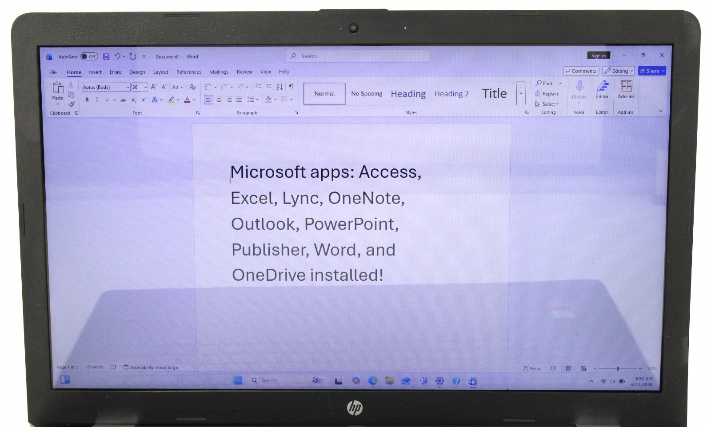Screen dimensions: 711x427
Task: Switch to the Layout tab
Action: click(x=161, y=72)
